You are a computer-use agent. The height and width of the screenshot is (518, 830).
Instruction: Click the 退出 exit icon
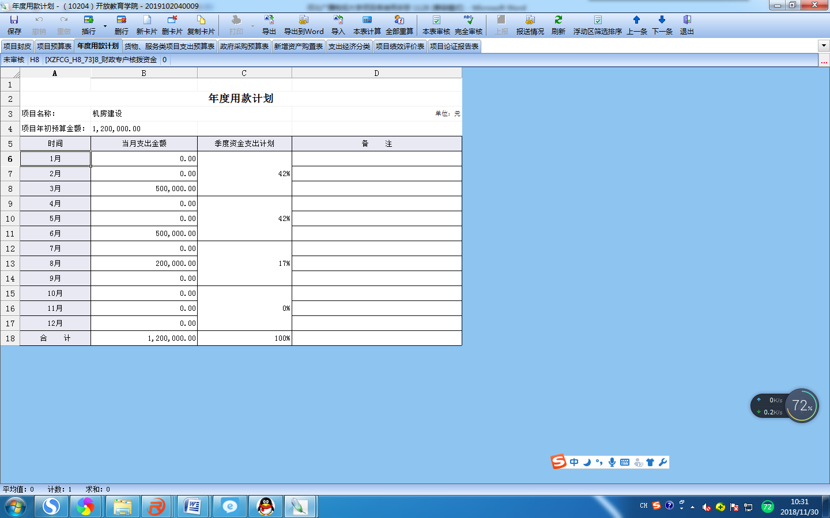tap(686, 25)
